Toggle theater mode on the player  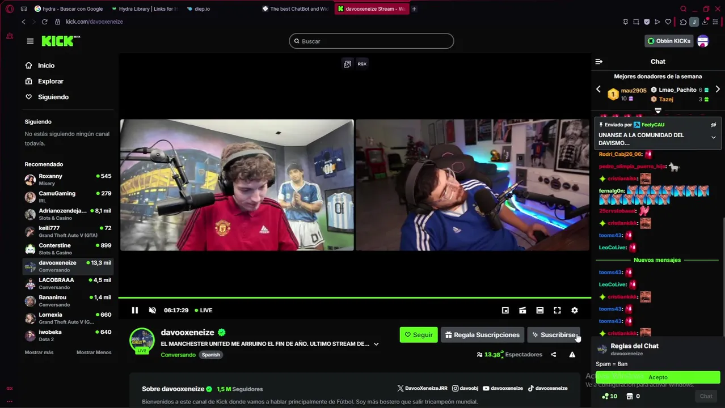tap(540, 311)
